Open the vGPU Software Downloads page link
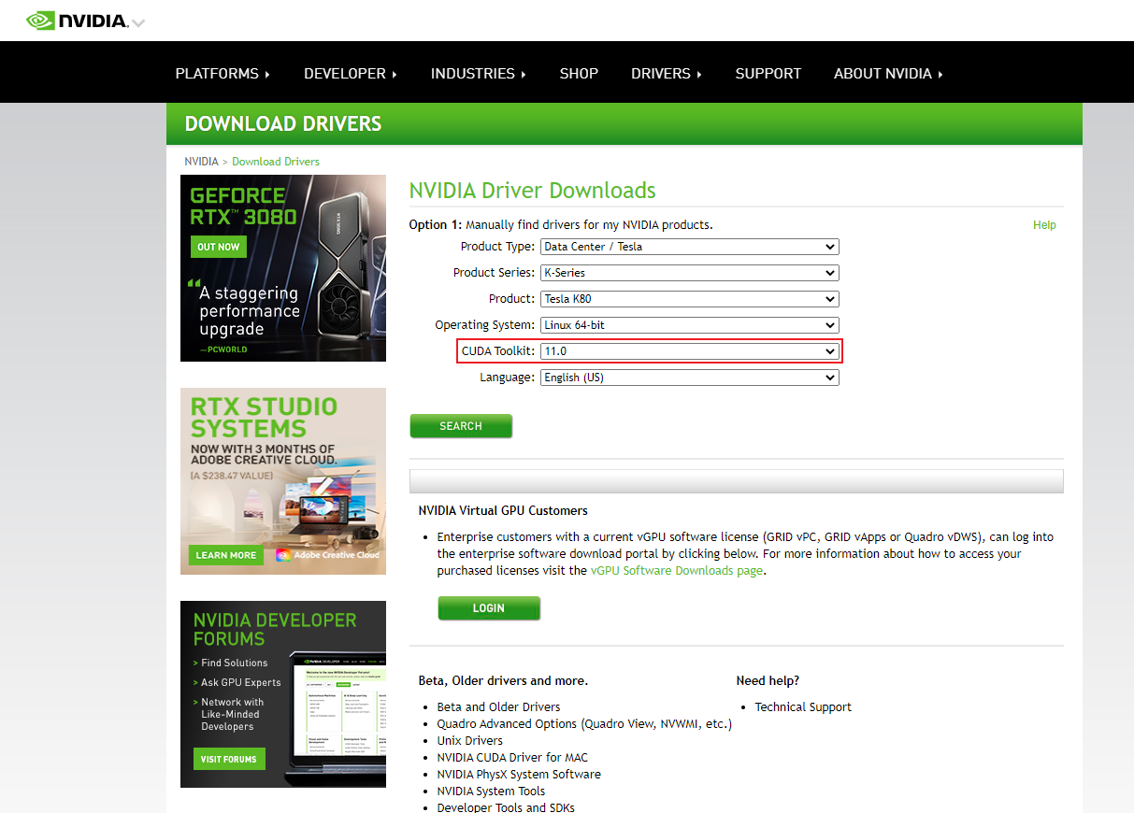Viewport: 1134px width, 813px height. [677, 571]
